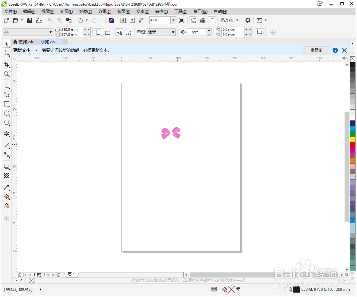Open help for update text
357x297 pixels.
pos(335,50)
